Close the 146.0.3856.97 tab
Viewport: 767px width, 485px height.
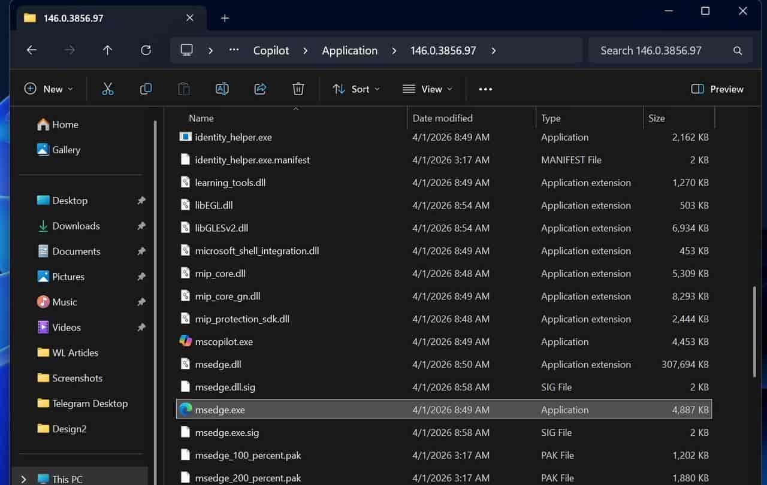(189, 18)
